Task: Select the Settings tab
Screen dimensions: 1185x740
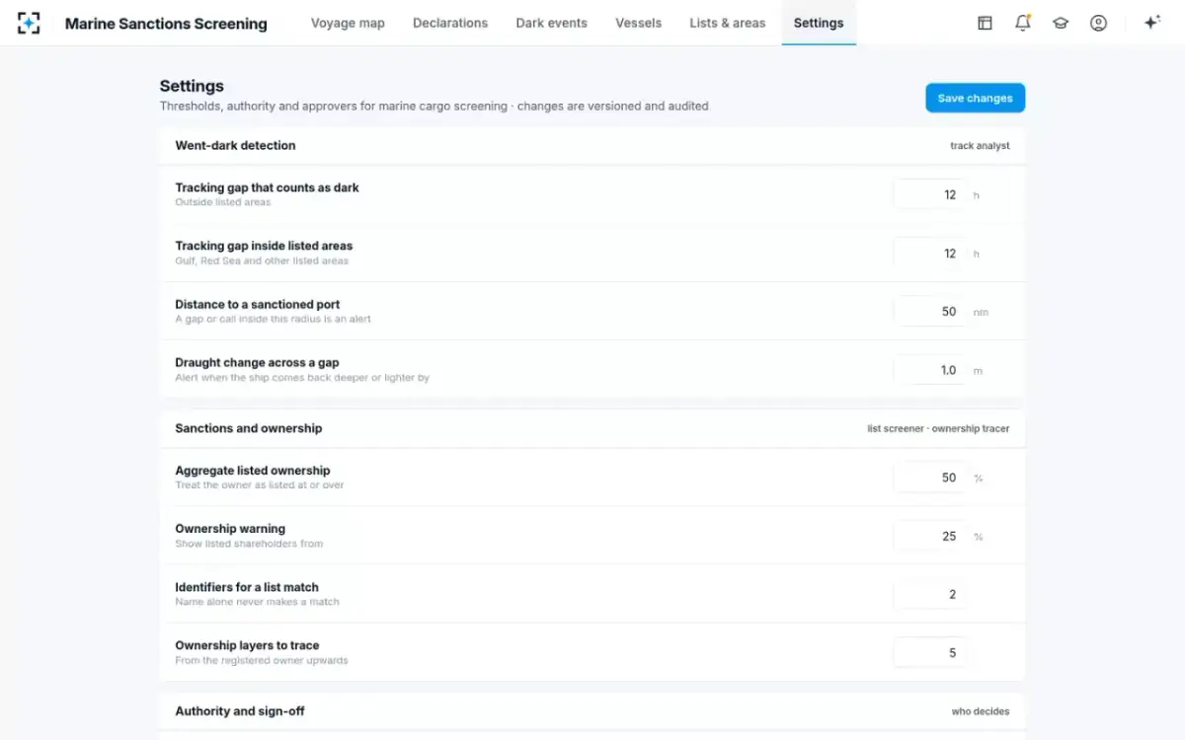Action: (x=819, y=23)
